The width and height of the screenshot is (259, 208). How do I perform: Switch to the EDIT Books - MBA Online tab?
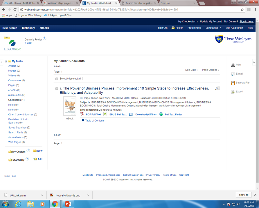pos(22,3)
